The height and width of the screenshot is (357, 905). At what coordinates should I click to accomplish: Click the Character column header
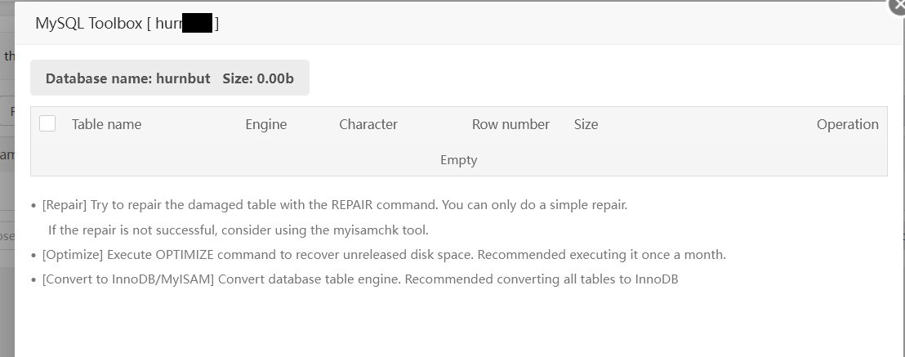click(x=368, y=124)
